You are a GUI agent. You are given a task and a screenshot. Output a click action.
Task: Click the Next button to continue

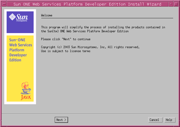(61, 120)
